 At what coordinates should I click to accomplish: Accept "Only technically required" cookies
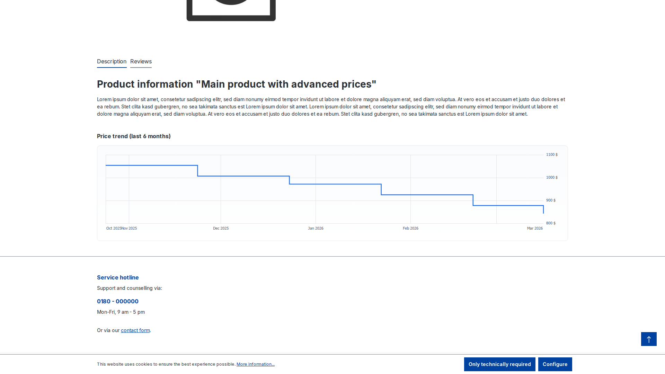point(499,364)
